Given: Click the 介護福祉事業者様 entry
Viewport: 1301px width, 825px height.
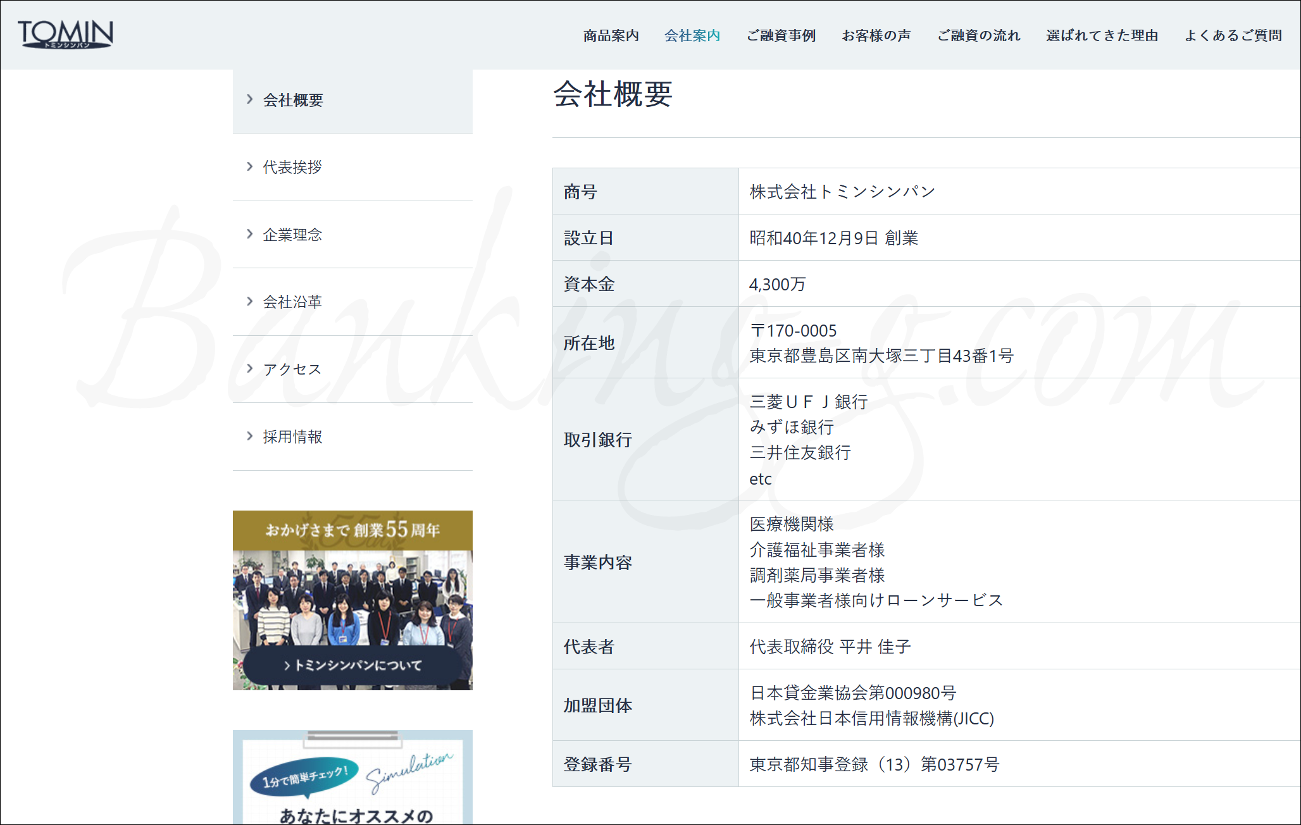Looking at the screenshot, I should pos(817,550).
